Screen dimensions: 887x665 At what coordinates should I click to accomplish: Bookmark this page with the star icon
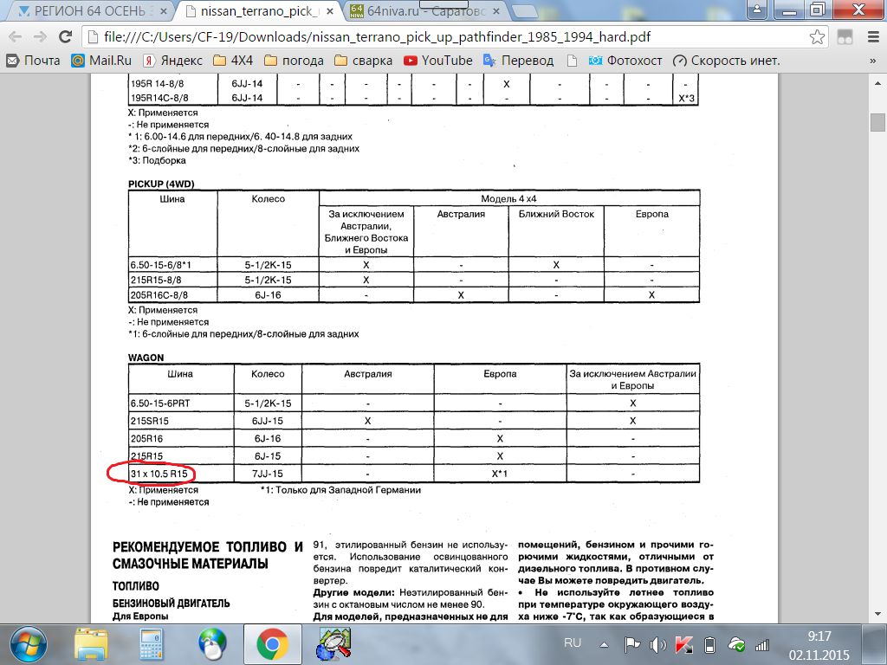click(816, 38)
